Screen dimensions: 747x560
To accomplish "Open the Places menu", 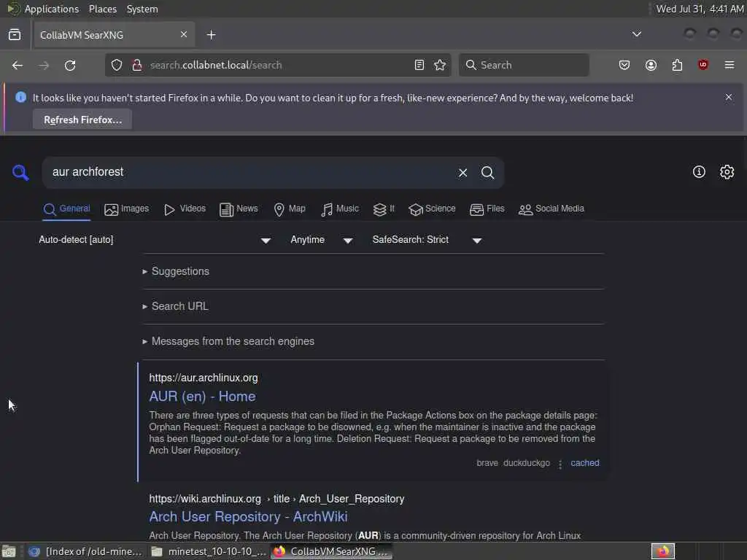I will point(103,9).
